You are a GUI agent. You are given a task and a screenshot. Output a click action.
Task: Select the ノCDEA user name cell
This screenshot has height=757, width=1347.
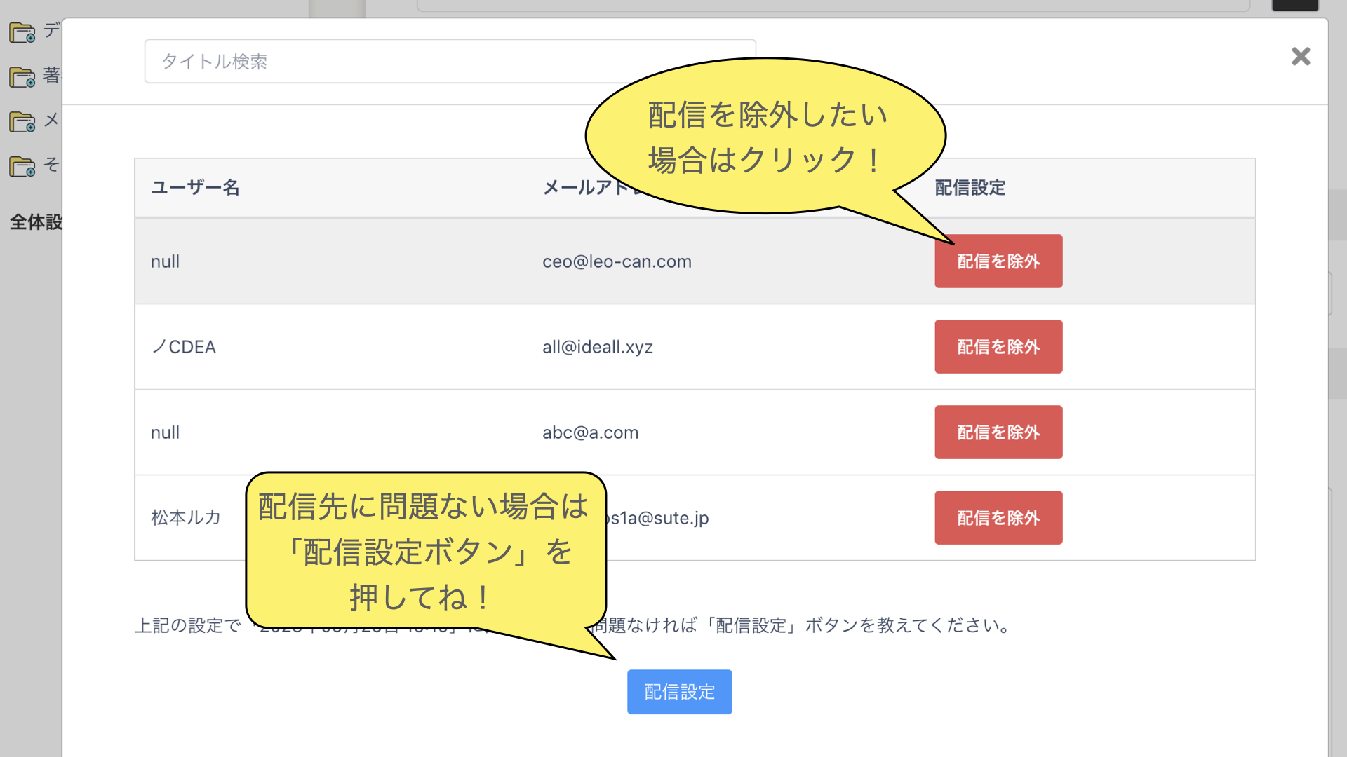point(184,347)
